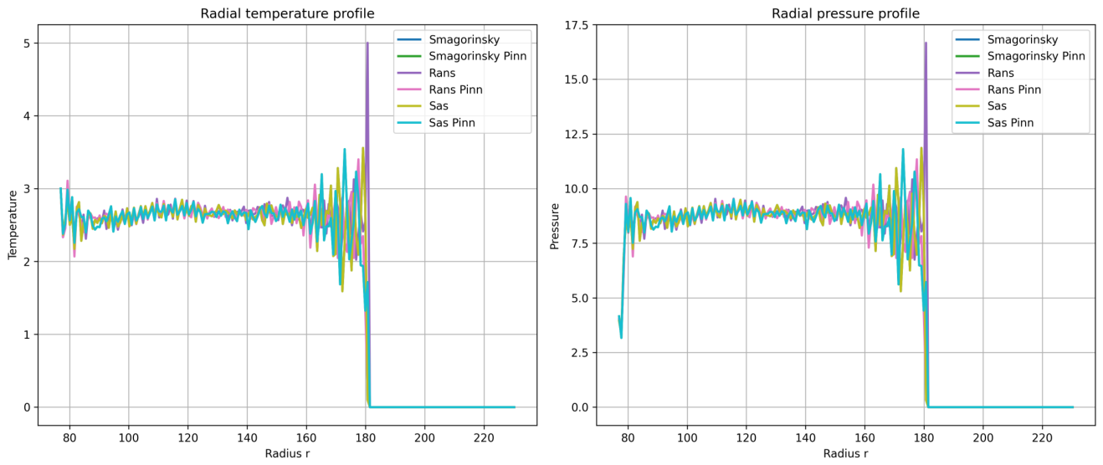Image resolution: width=1103 pixels, height=465 pixels.
Task: Click y-axis tick '0' on temperature plot
Action: 28,407
